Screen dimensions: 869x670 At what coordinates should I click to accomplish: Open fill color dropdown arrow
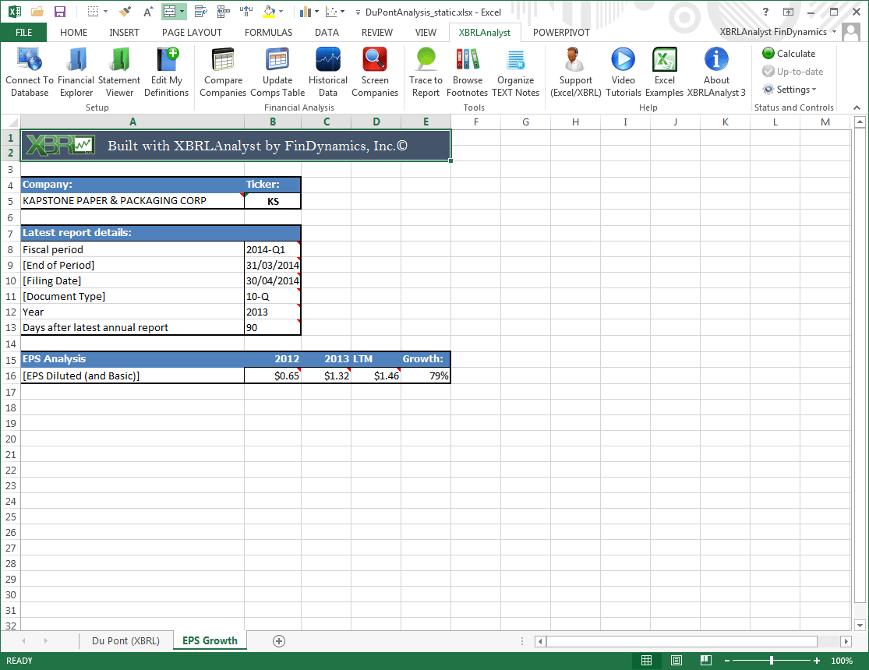(x=281, y=12)
